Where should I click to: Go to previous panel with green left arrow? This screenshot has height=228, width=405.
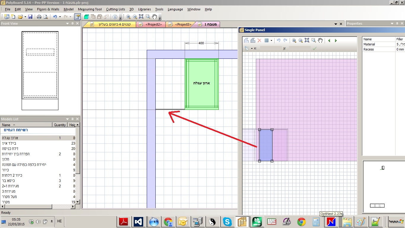click(x=329, y=41)
